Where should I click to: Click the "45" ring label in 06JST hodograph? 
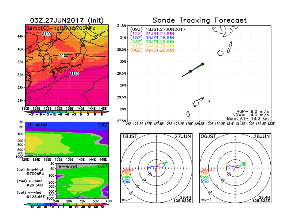pyautogui.click(x=216, y=187)
